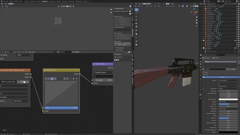Toggle Use Nodes checkbox in node editor header
Image resolution: width=240 pixels, height=135 pixels.
pos(29,52)
